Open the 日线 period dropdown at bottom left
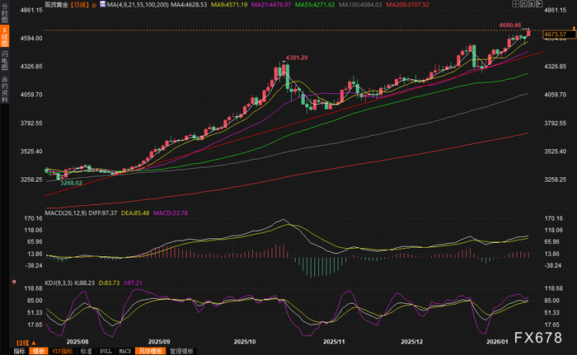This screenshot has width=577, height=355. click(x=26, y=343)
